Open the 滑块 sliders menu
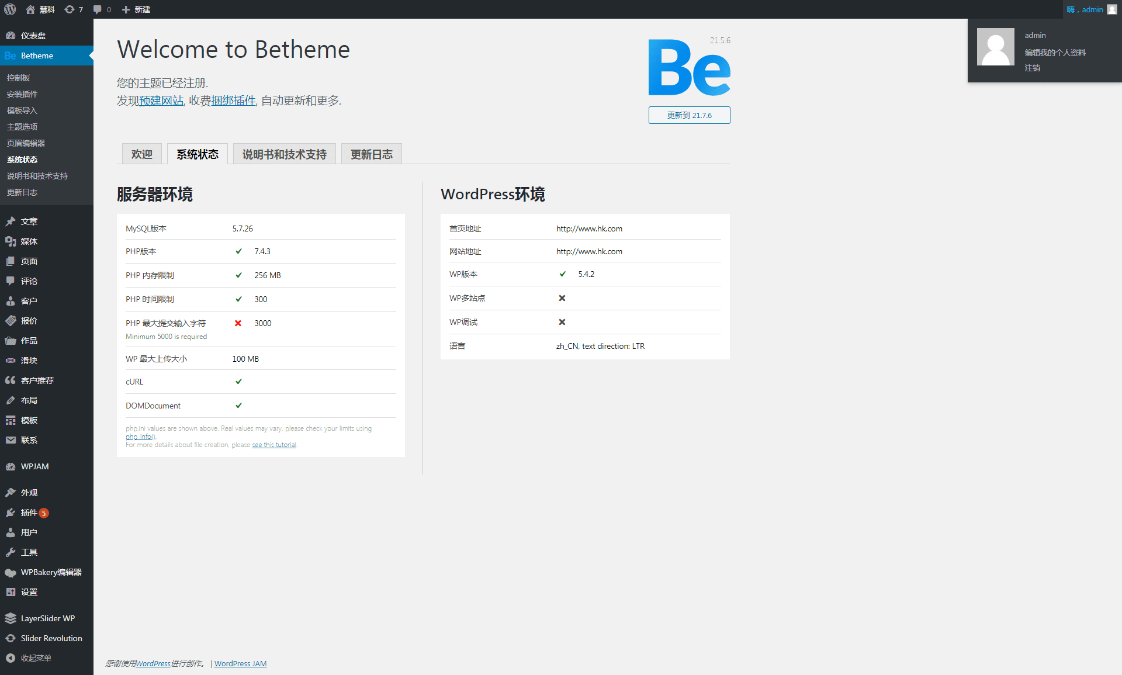Image resolution: width=1122 pixels, height=675 pixels. click(29, 361)
